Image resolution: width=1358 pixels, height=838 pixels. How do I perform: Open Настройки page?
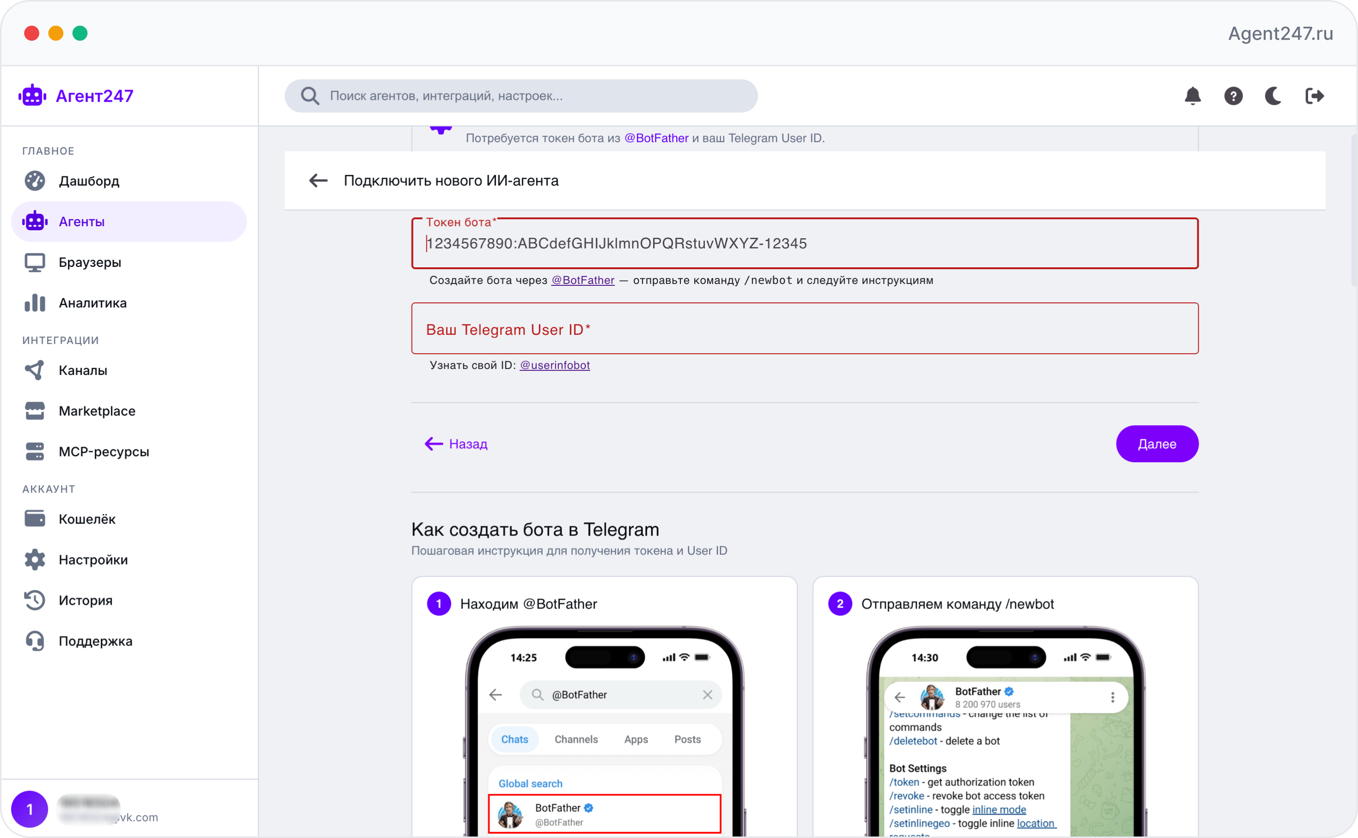click(x=129, y=559)
